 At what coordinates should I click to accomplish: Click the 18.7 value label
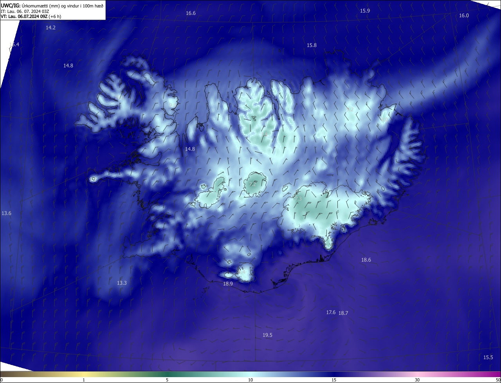pos(343,313)
